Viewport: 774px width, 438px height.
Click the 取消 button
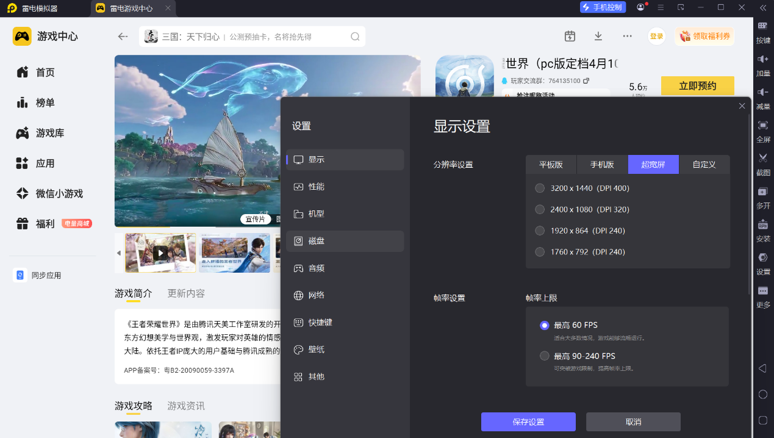(x=633, y=422)
